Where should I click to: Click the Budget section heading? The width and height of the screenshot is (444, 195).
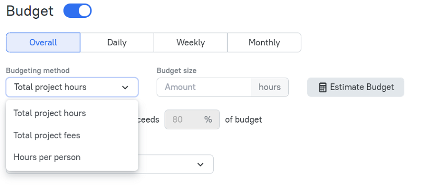(x=30, y=11)
